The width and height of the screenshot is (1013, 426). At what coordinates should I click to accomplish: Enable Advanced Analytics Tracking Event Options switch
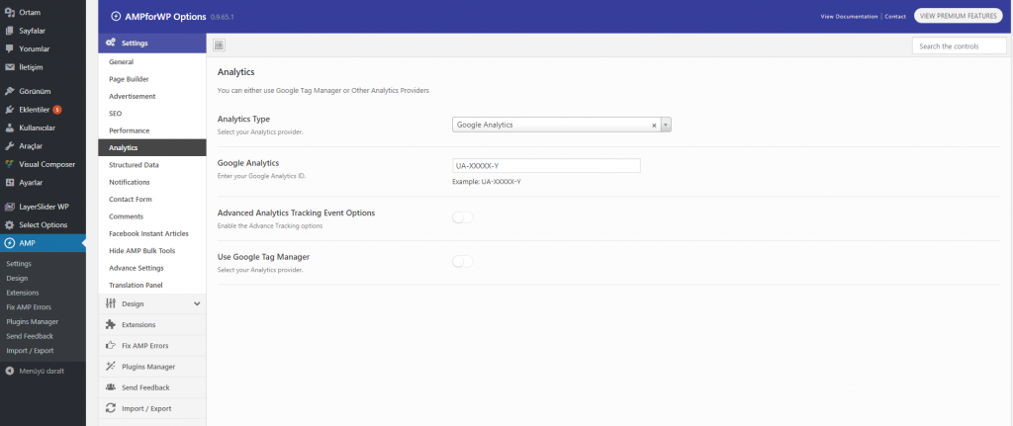pyautogui.click(x=463, y=217)
